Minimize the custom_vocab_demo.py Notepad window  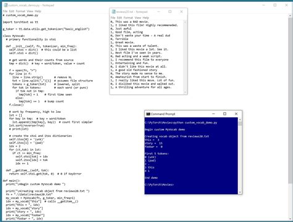[264, 5]
